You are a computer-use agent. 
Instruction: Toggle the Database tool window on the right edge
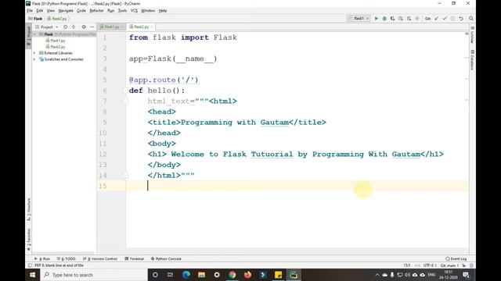point(472,60)
